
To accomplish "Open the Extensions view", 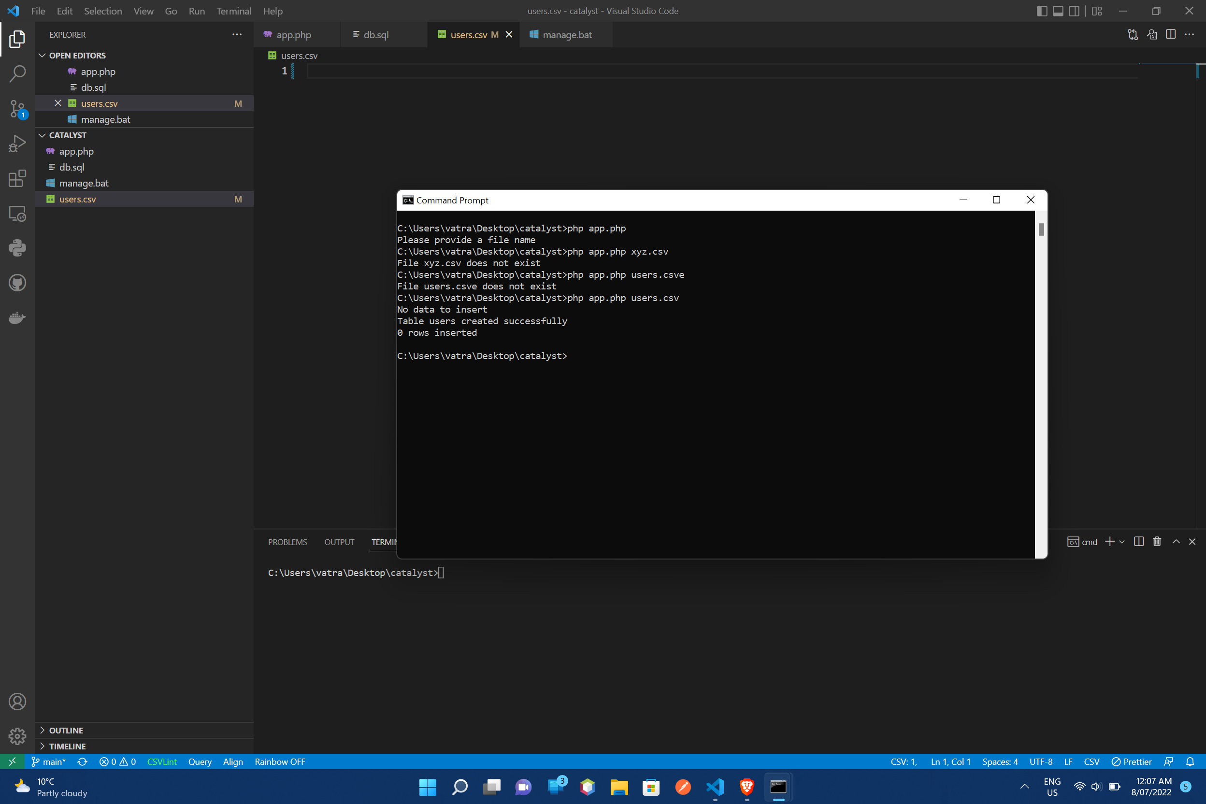I will 17,178.
